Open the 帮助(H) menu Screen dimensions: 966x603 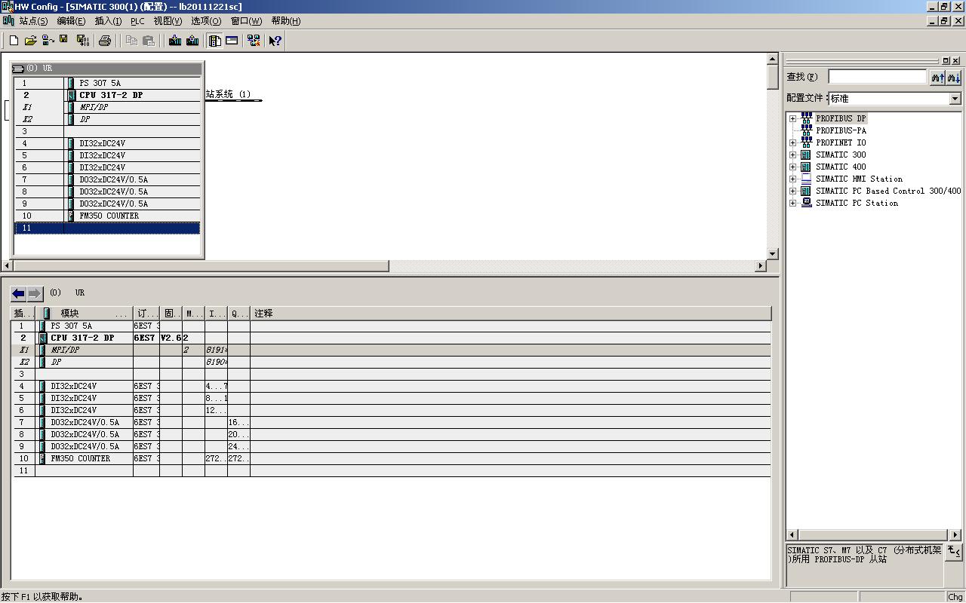coord(285,21)
